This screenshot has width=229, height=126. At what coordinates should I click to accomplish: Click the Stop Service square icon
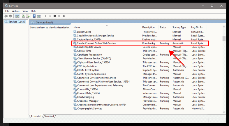click(x=54, y=16)
